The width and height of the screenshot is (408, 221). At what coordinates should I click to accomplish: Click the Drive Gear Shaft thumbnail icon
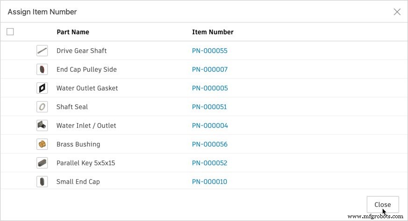pos(42,51)
